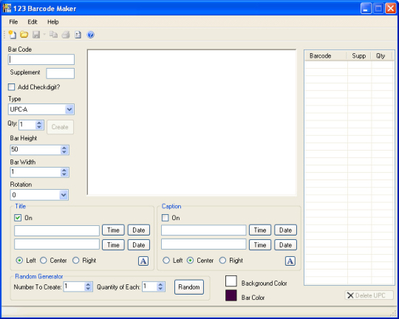
Task: Open help via blue question icon
Action: [x=91, y=35]
